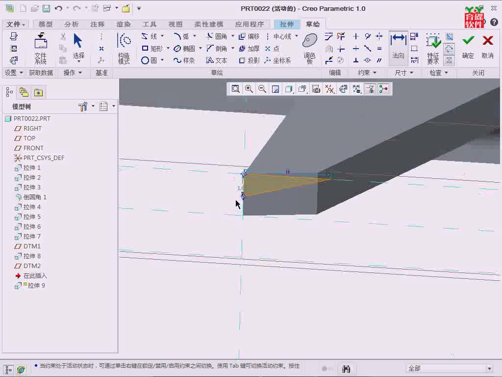Open the Constraint (约束) group dropdown
This screenshot has width=502, height=377.
pyautogui.click(x=367, y=73)
